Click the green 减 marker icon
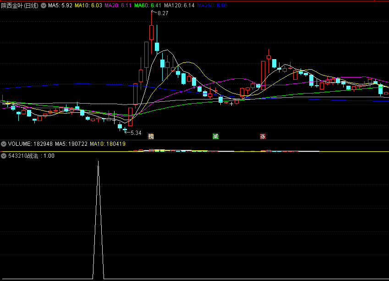 (215, 136)
